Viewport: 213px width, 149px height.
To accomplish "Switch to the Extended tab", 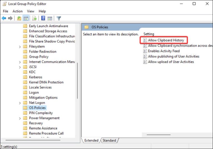I will (x=91, y=140).
